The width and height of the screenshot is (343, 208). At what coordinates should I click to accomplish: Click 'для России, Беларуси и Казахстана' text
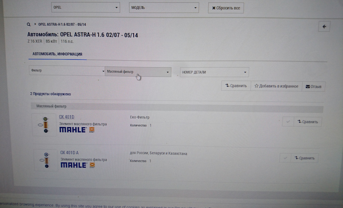(x=159, y=153)
